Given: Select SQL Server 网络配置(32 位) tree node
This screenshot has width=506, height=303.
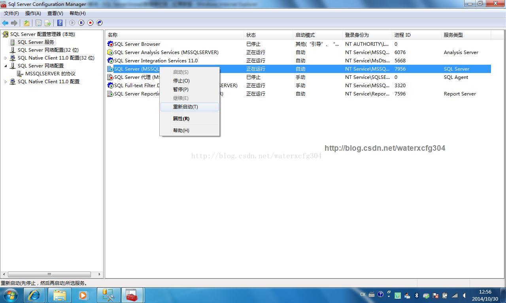Looking at the screenshot, I should [x=48, y=50].
